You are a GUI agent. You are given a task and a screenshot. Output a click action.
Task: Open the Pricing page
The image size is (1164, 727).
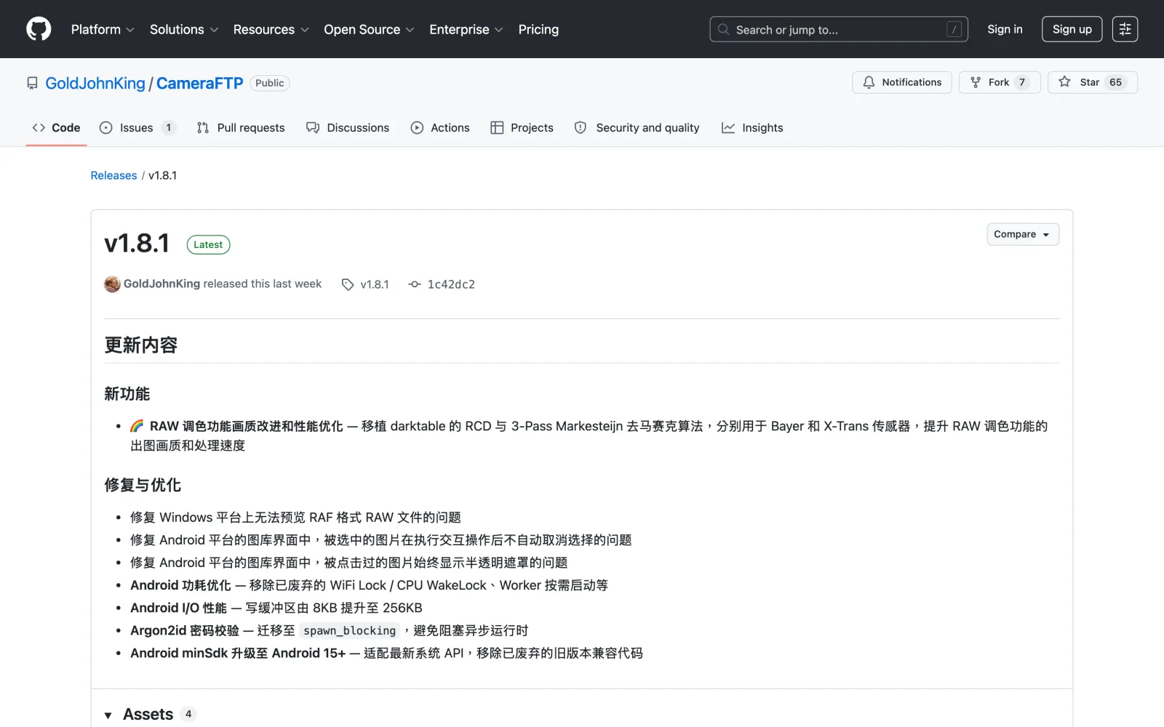coord(538,29)
